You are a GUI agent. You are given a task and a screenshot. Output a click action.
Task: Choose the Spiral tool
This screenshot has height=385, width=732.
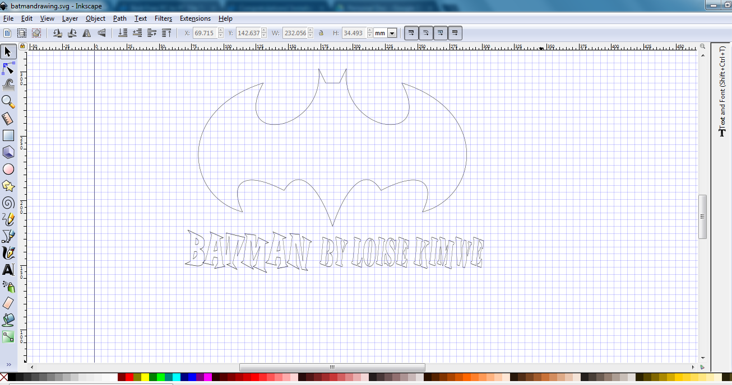coord(8,202)
